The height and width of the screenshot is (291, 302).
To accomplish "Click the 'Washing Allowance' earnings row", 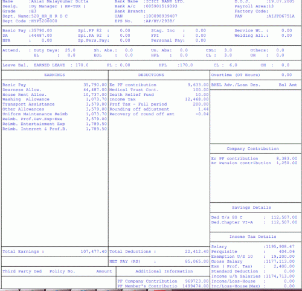I will pyautogui.click(x=54, y=99).
